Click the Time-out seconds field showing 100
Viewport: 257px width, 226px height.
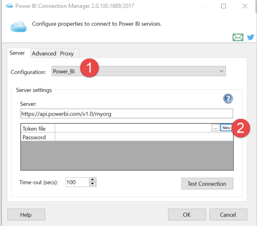click(77, 182)
